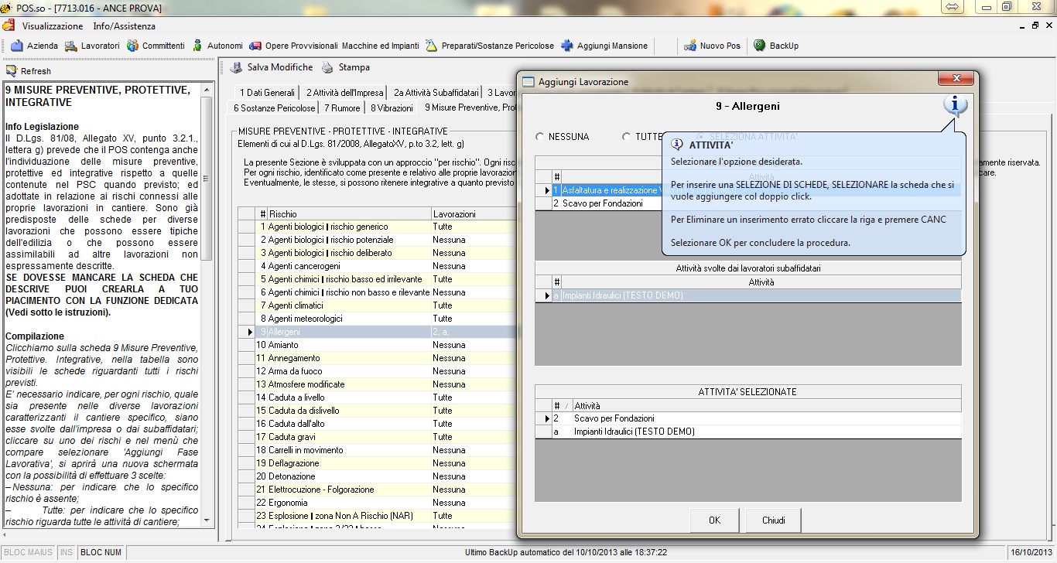
Task: Click the blue info bubble icon in dialog
Action: point(956,106)
